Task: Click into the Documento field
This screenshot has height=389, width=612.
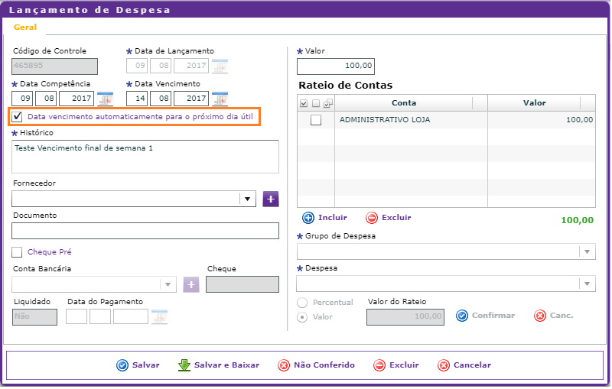Action: click(145, 231)
